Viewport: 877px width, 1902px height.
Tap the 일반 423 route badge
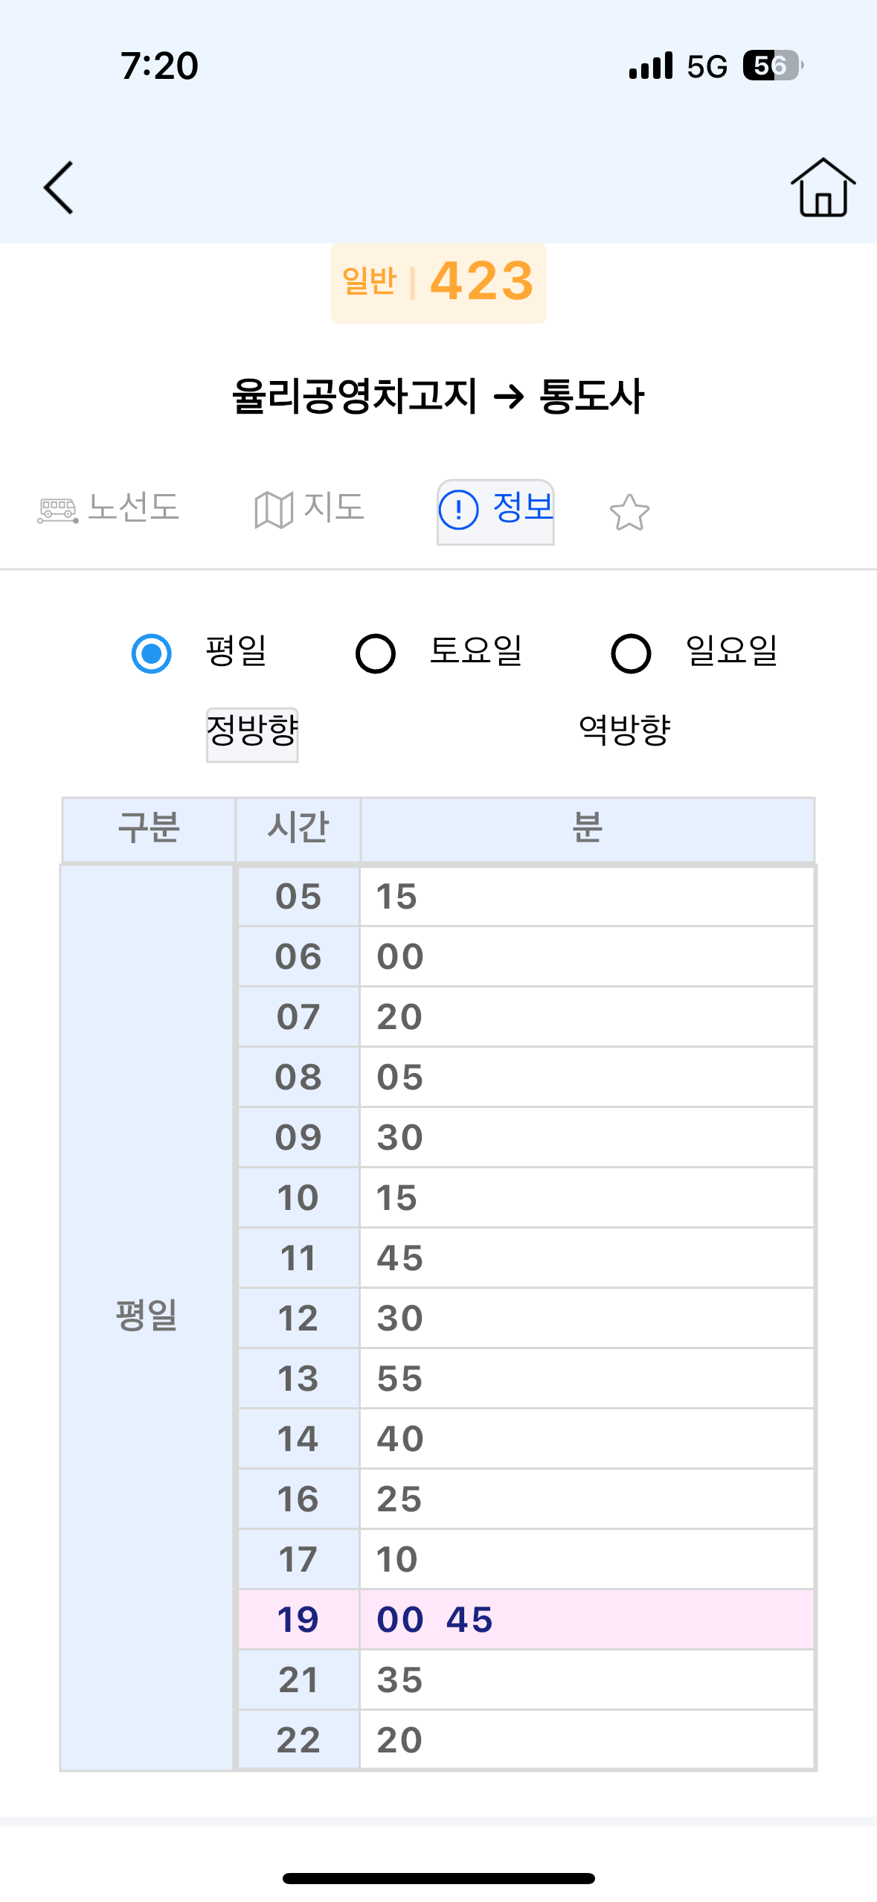pyautogui.click(x=438, y=283)
